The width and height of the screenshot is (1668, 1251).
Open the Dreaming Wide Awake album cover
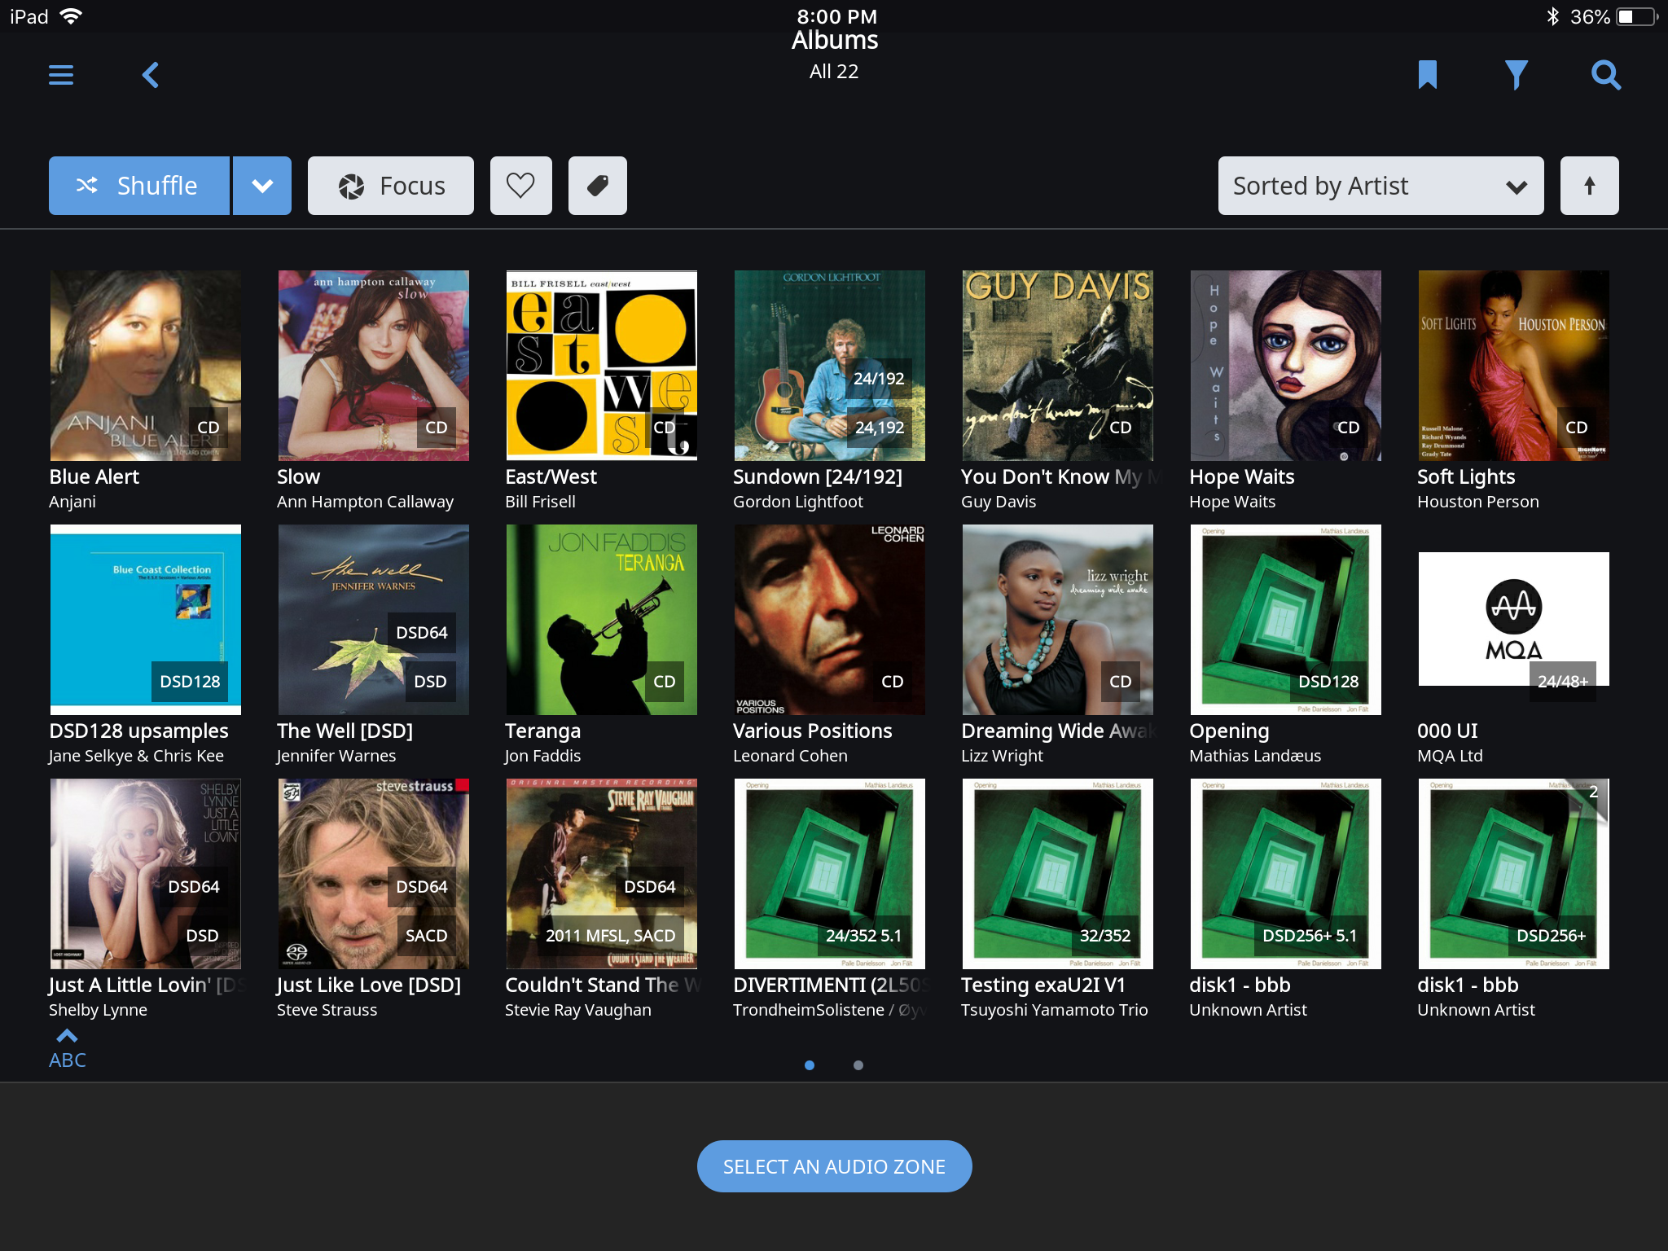pos(1058,620)
